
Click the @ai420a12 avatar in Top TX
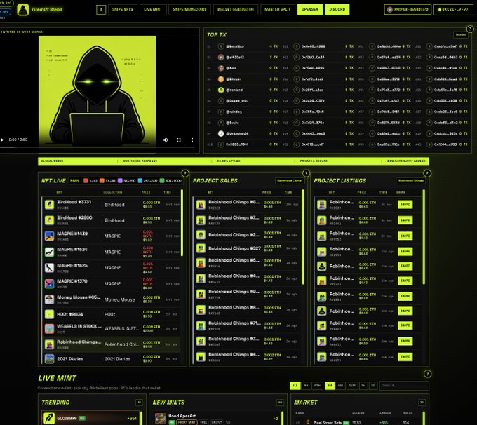pos(221,58)
